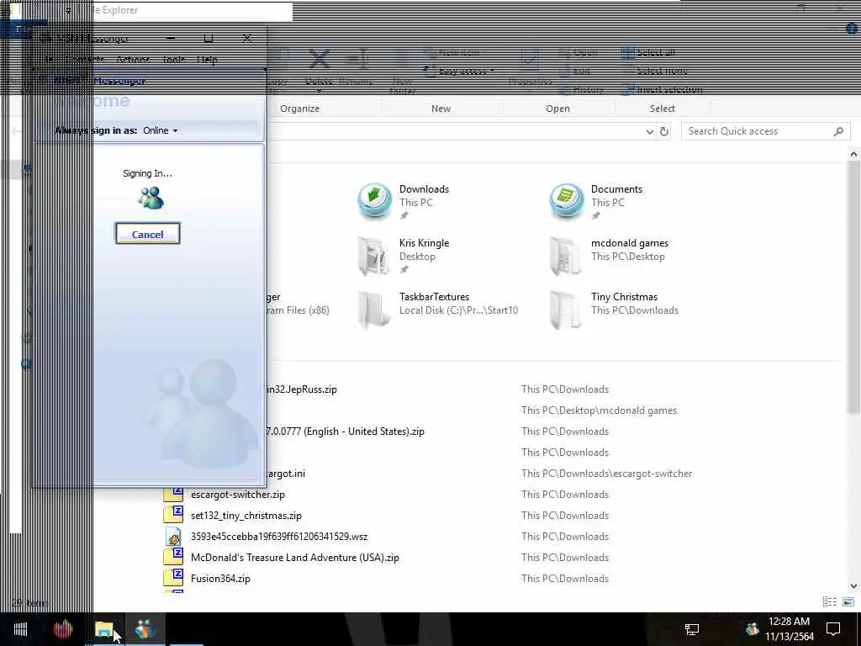Viewport: 861px width, 646px height.
Task: Click the escargot-switcher.zip file name
Action: click(x=238, y=495)
